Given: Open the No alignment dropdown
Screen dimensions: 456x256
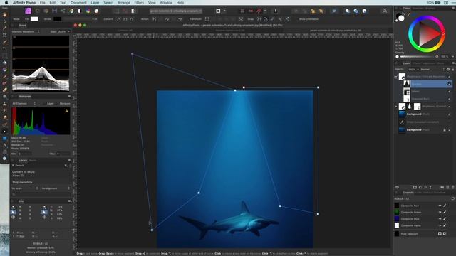Looking at the screenshot, I should pyautogui.click(x=56, y=188).
